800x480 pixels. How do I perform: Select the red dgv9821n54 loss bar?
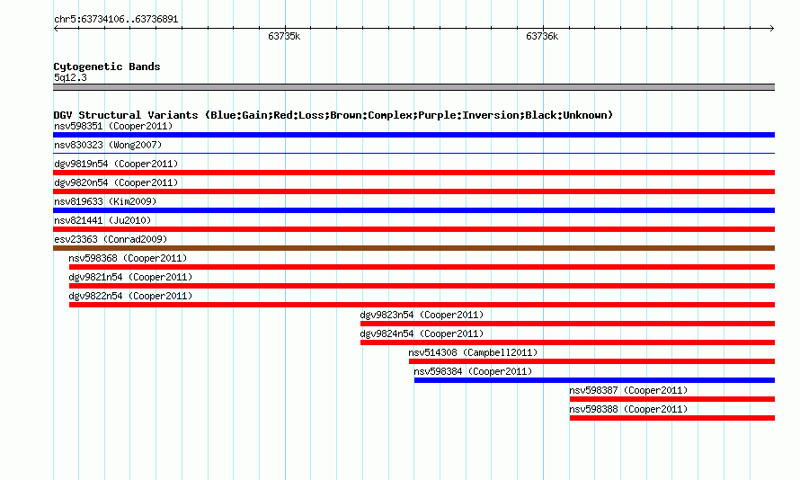422,286
